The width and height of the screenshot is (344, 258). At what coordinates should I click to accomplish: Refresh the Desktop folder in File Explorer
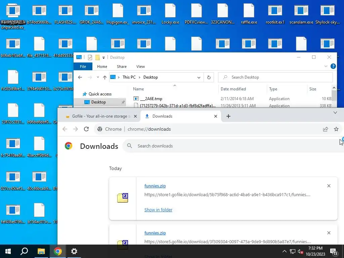209,77
